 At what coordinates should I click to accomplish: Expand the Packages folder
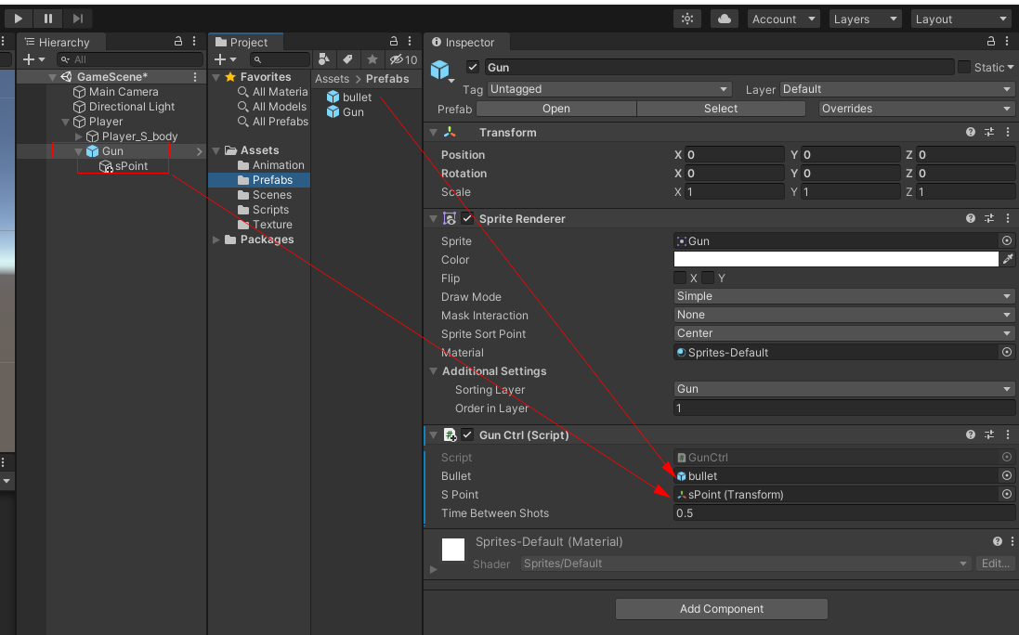pyautogui.click(x=216, y=240)
